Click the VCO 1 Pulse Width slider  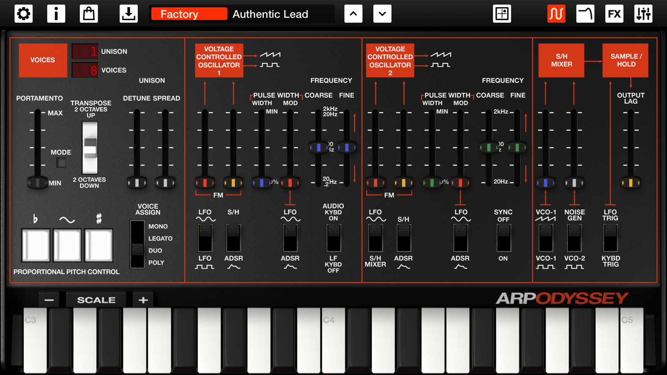[262, 182]
